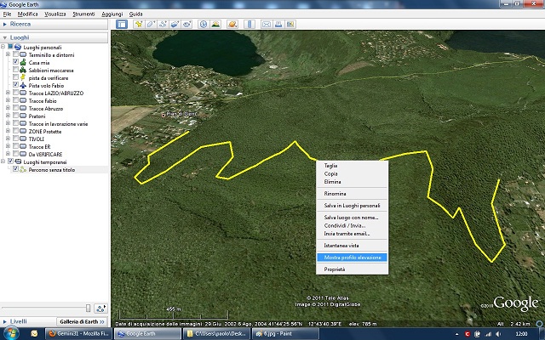
Task: Click the tour play button beside the opacity slider
Action: pos(100,308)
